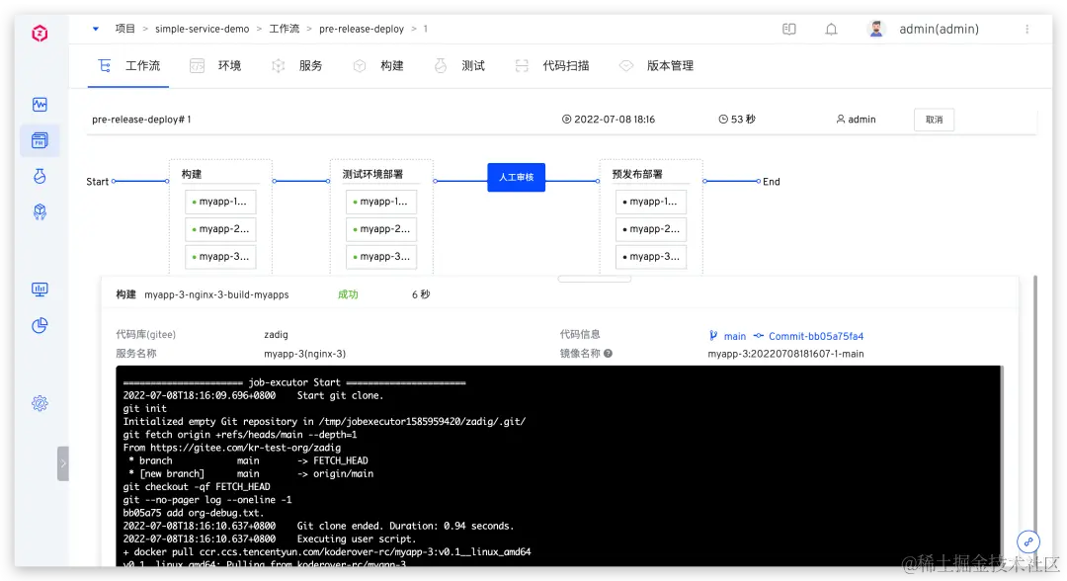Click the Zadig logo icon
This screenshot has width=1067, height=581.
click(x=40, y=33)
